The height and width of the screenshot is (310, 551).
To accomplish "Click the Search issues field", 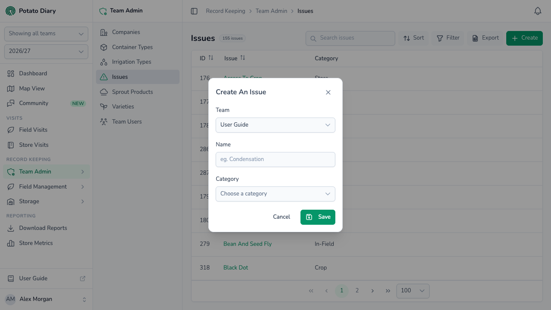I will 350,38.
